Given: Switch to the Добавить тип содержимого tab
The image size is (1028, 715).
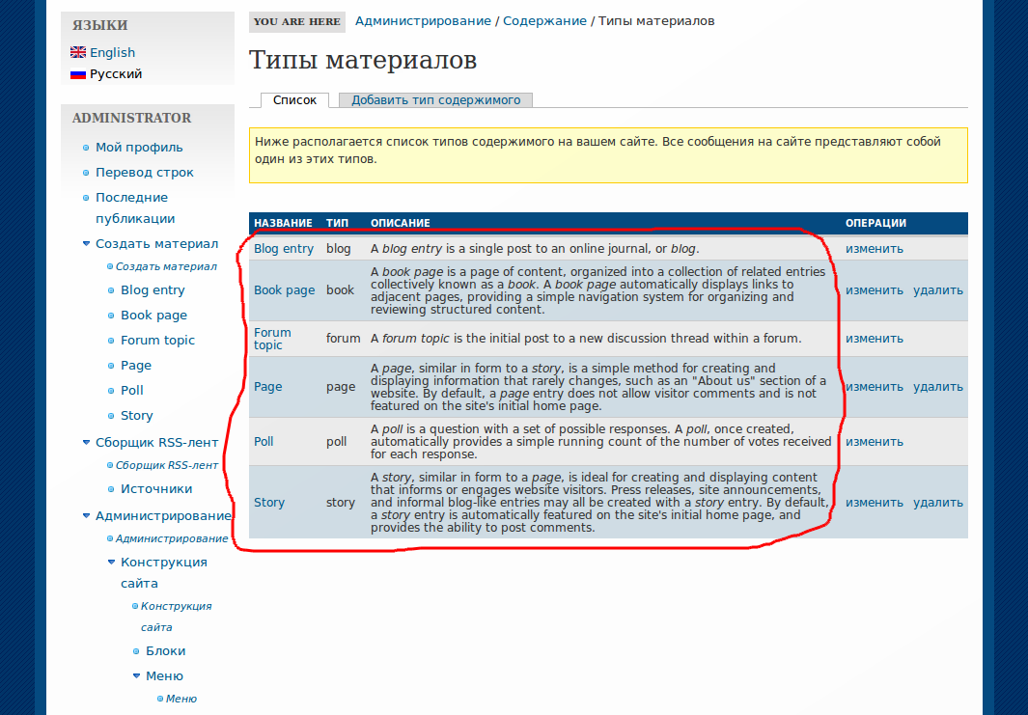Looking at the screenshot, I should point(434,99).
